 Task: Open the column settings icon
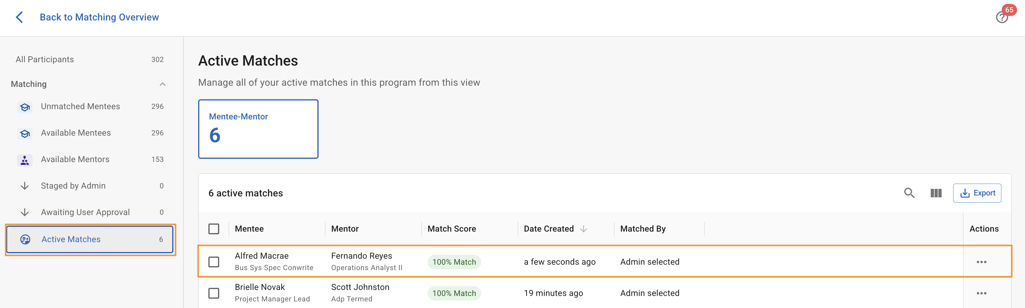point(936,193)
